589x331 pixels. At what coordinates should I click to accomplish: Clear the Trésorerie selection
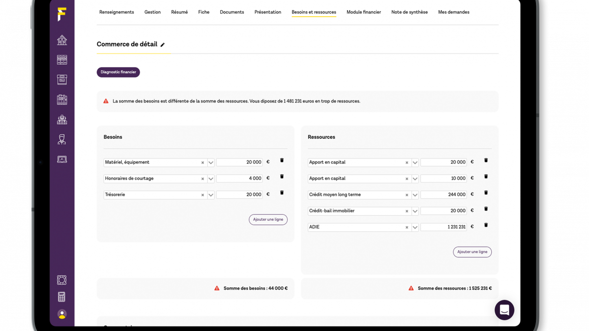click(x=203, y=195)
